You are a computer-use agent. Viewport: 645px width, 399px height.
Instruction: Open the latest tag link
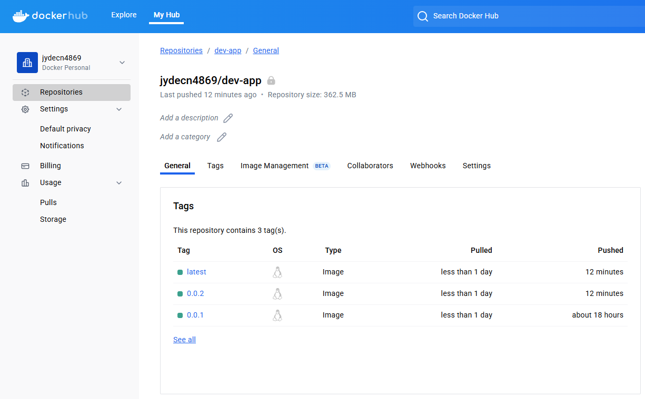[x=196, y=272]
